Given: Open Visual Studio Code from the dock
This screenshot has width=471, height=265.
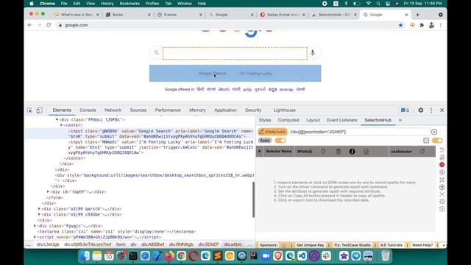Looking at the screenshot, I should 302,256.
